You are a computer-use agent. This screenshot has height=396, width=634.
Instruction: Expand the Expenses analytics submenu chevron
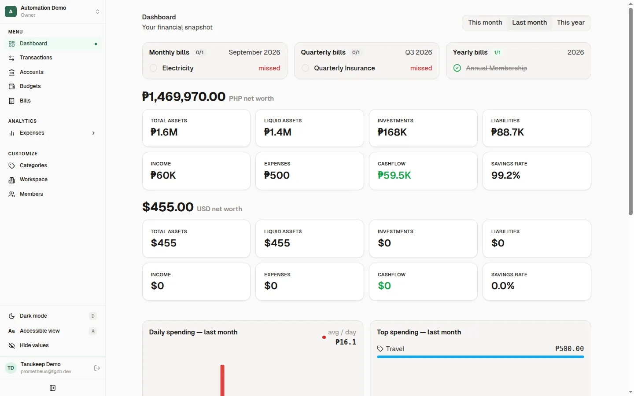[x=93, y=133]
